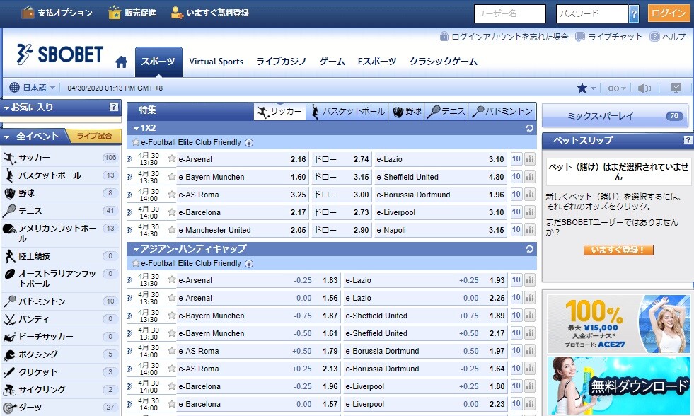Open statistics chart for e-Arsenal 1X2 row
Screen dimensions: 694x416
tap(529, 159)
